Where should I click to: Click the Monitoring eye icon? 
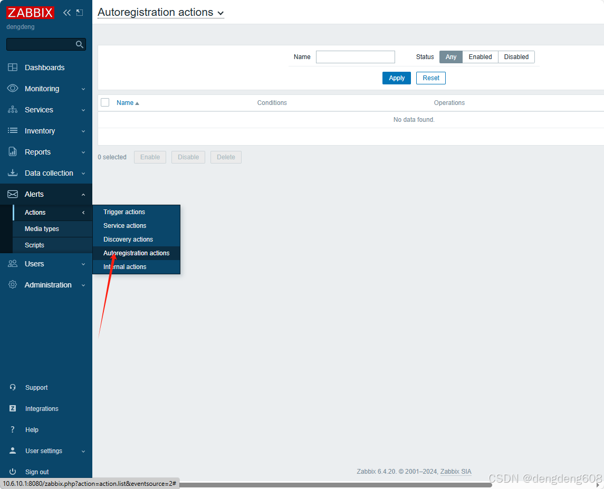coord(13,88)
